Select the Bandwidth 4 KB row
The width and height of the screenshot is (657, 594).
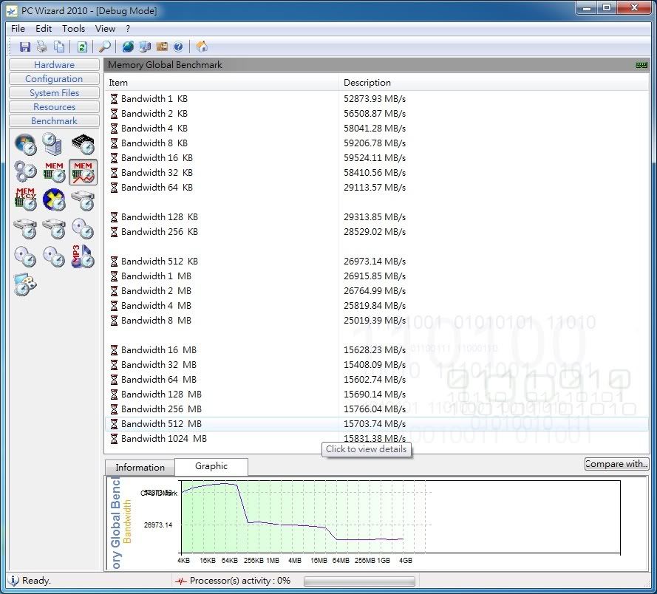377,129
